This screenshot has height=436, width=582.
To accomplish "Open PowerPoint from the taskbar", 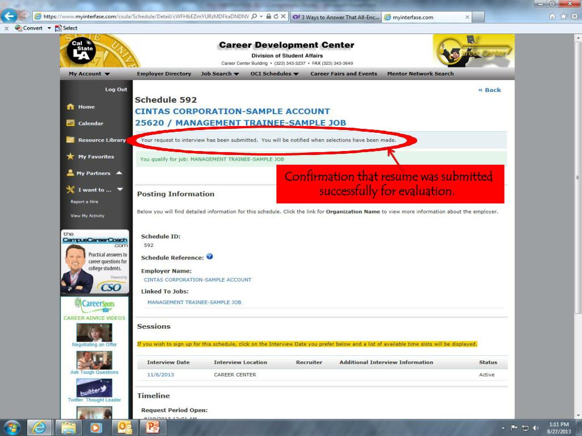I will click(152, 428).
